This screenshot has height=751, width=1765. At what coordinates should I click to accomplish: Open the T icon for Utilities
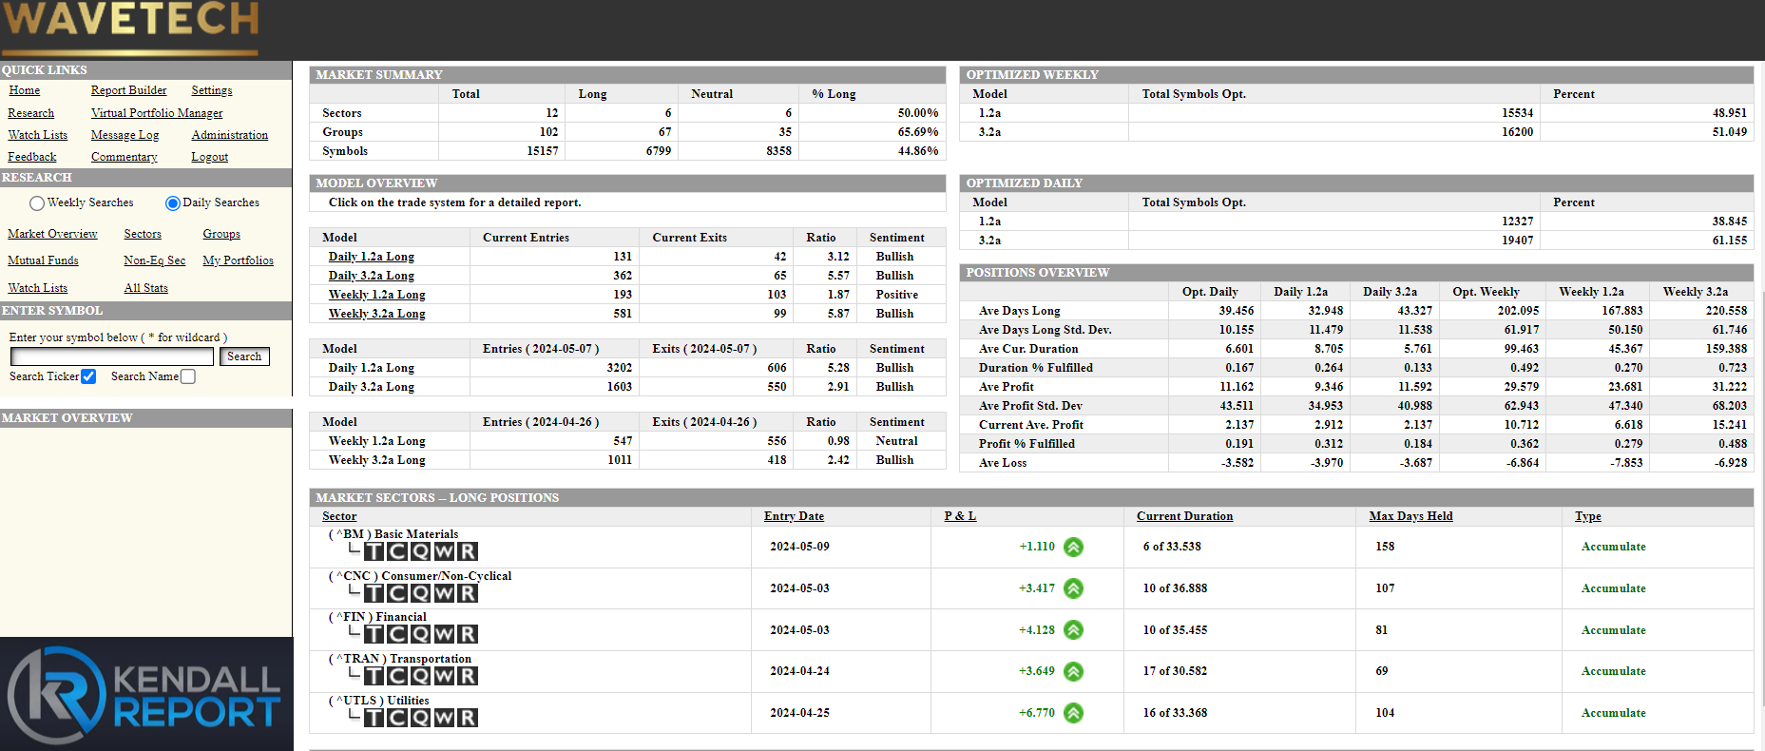(x=374, y=718)
